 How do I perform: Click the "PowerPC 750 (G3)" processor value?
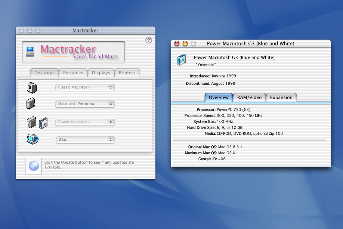234,109
